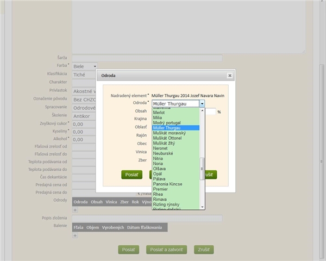Click Objem column header
This screenshot has height=261, width=326.
(93, 227)
